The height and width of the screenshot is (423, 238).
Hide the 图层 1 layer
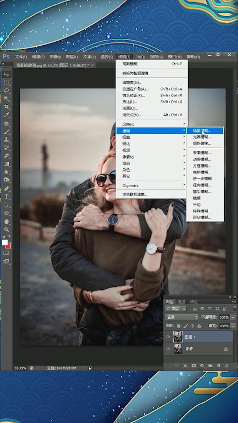click(x=168, y=337)
